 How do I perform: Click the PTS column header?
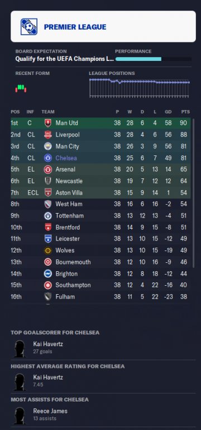click(x=185, y=112)
